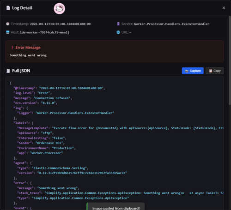Select host name lde-worker-795f4cdcf9-mnnlj
Image resolution: width=231 pixels, height=210 pixels.
(x=44, y=32)
